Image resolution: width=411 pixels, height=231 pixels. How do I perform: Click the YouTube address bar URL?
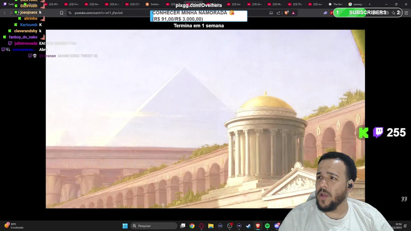[99, 13]
